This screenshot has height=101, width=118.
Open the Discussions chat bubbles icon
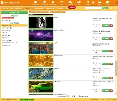(x=44, y=2)
